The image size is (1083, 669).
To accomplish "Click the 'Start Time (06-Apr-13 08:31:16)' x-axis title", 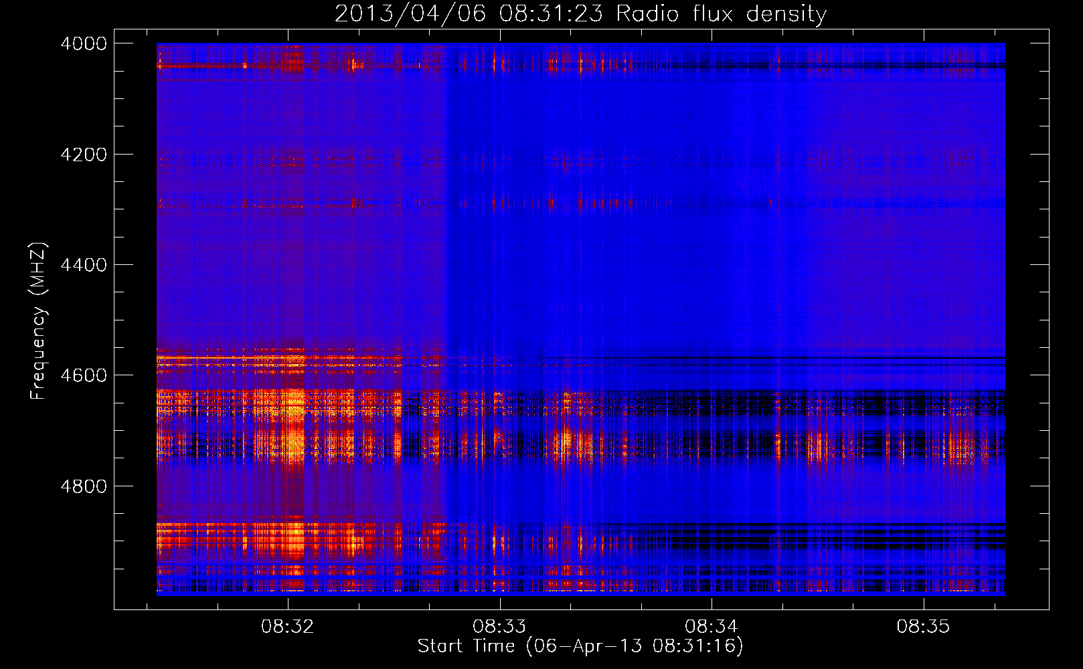I will [x=580, y=646].
